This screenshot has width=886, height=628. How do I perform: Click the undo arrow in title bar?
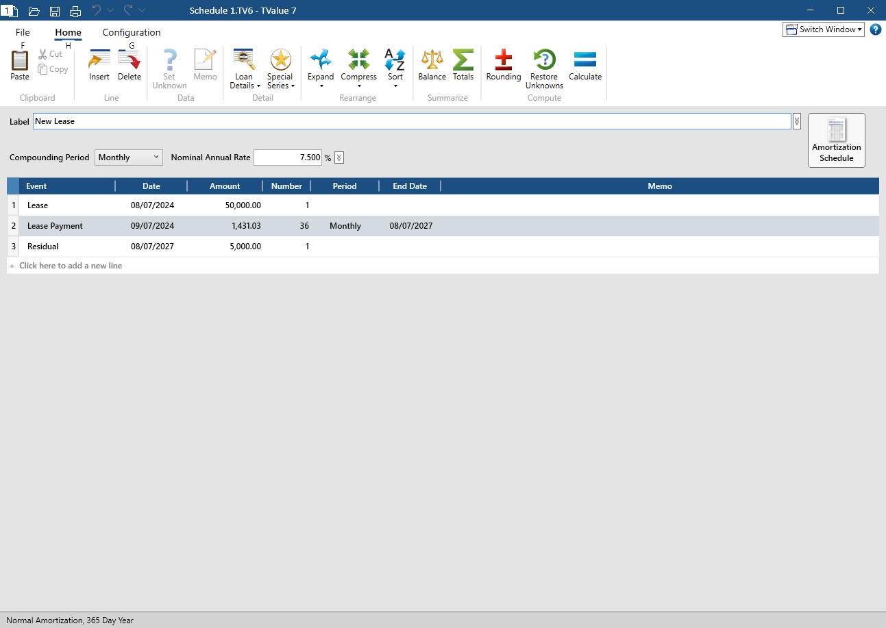pyautogui.click(x=97, y=10)
